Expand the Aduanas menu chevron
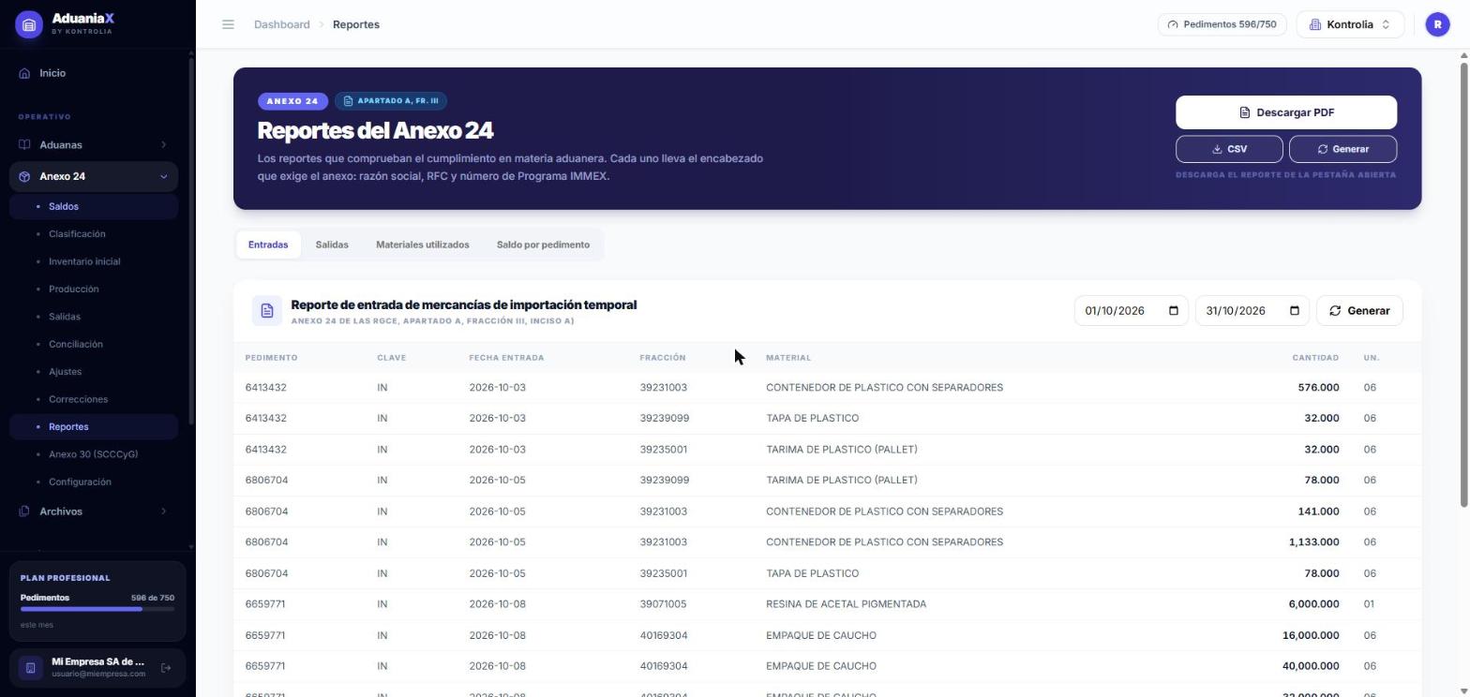The width and height of the screenshot is (1470, 697). click(163, 145)
